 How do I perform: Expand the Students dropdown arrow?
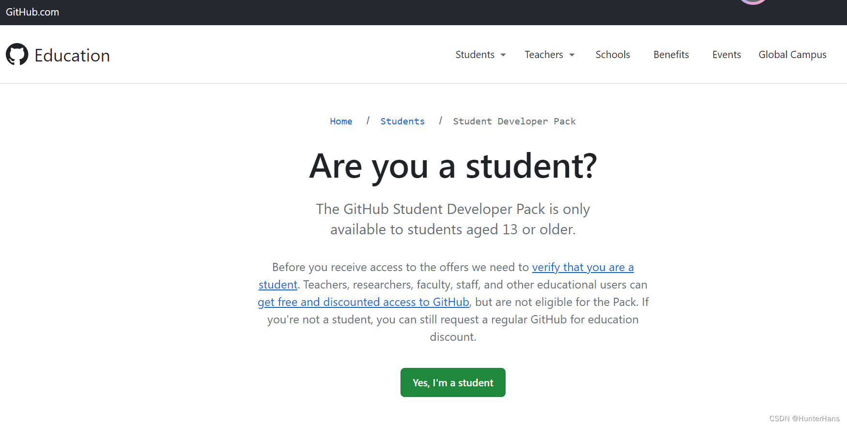coord(503,55)
